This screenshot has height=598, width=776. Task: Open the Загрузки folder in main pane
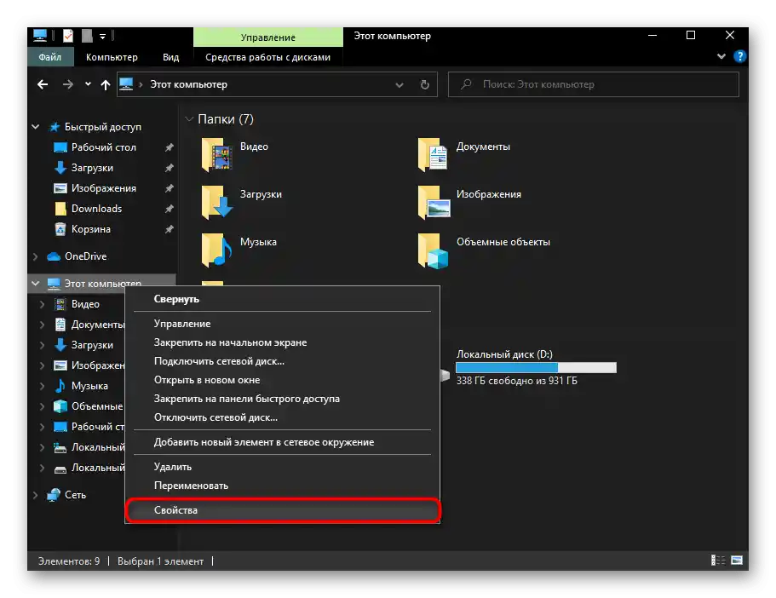[x=217, y=203]
